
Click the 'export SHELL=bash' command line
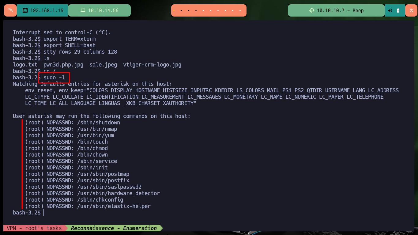coord(54,45)
